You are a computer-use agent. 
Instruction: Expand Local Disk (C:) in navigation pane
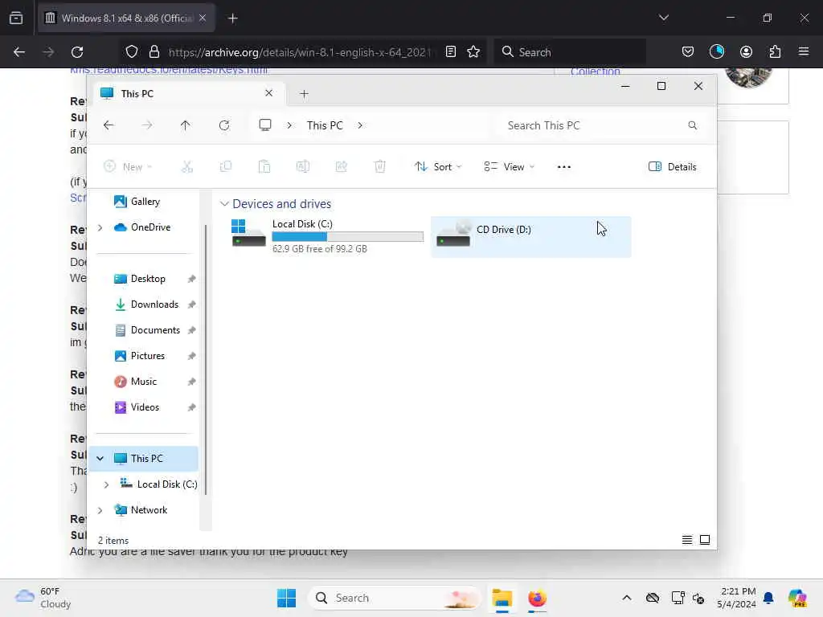point(107,484)
